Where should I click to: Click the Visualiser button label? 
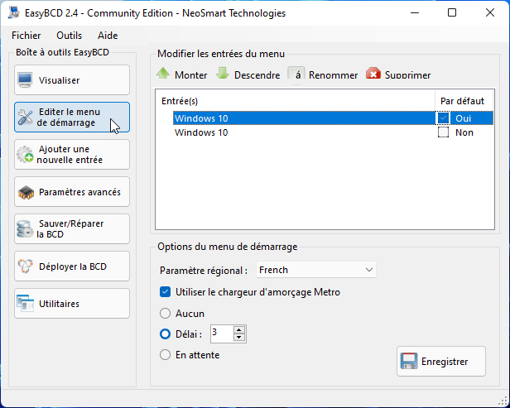60,80
